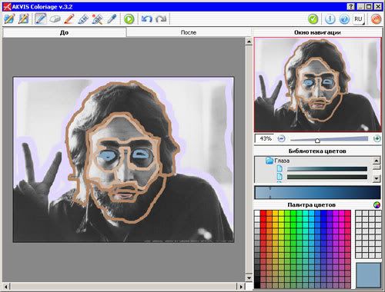Image resolution: width=385 pixels, height=292 pixels.
Task: Select the Magic Tube tool
Action: click(x=97, y=18)
